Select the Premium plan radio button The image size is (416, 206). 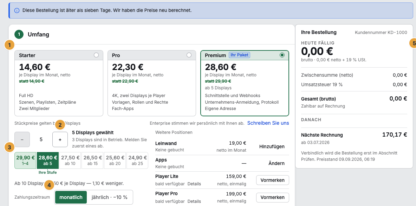(282, 55)
